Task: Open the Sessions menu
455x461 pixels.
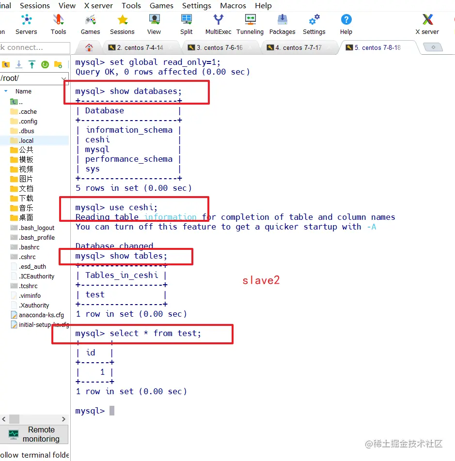Action: [x=35, y=6]
